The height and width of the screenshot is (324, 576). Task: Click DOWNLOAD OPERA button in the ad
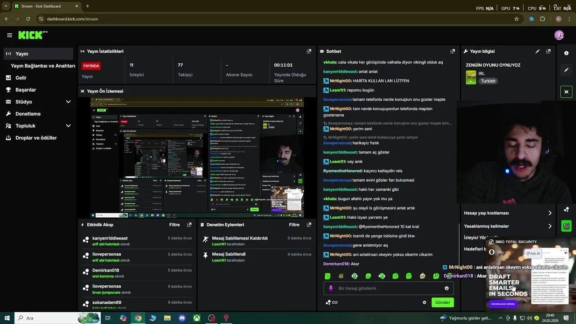pos(503,304)
